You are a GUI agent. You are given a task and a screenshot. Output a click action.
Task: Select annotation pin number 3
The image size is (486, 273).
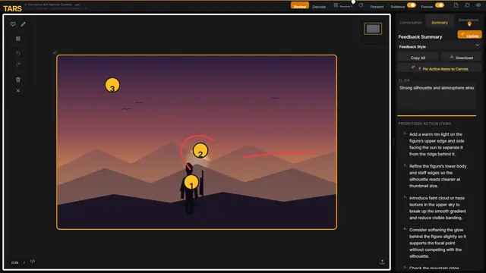click(x=112, y=85)
